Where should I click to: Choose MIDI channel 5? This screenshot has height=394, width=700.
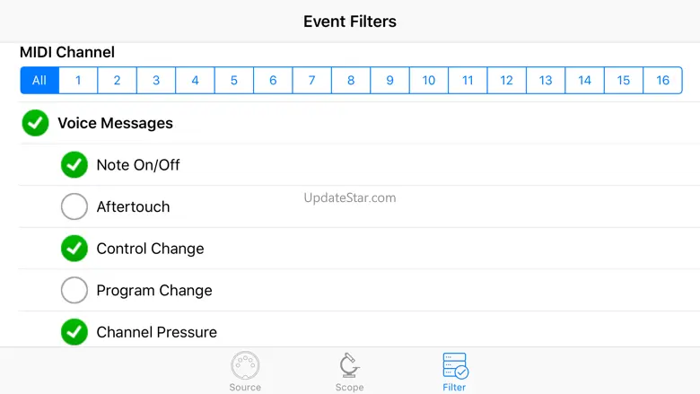point(234,80)
